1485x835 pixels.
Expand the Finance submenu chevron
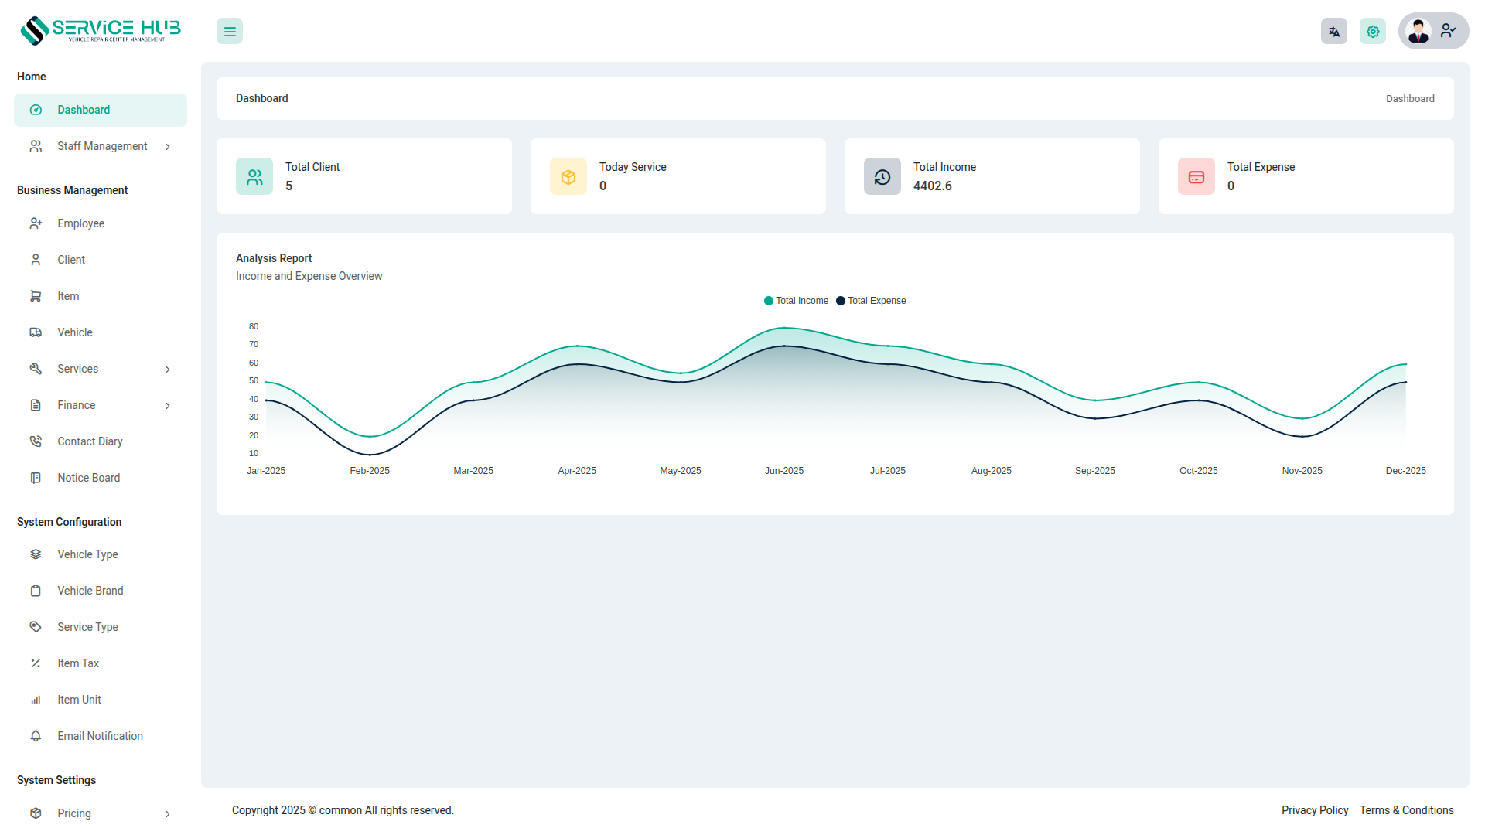(168, 406)
